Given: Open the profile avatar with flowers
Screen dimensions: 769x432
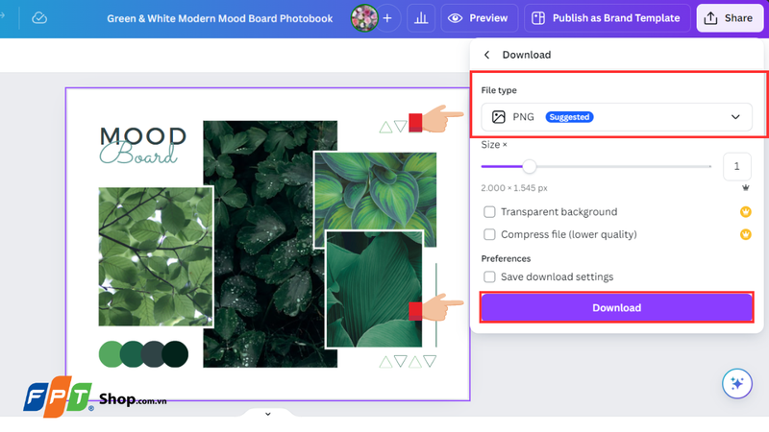Looking at the screenshot, I should pyautogui.click(x=364, y=18).
